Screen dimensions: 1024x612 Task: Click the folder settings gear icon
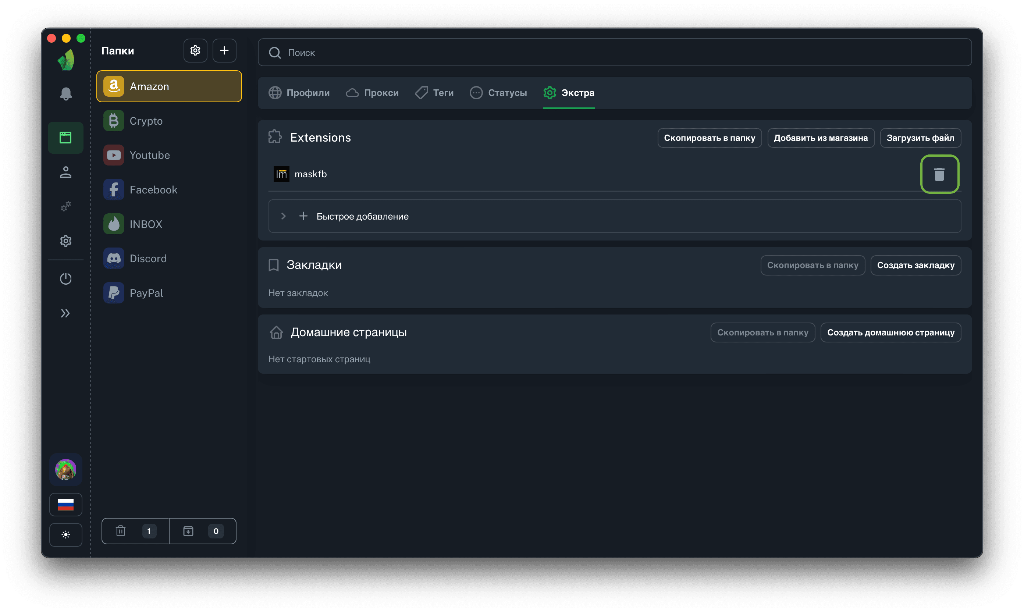click(195, 51)
